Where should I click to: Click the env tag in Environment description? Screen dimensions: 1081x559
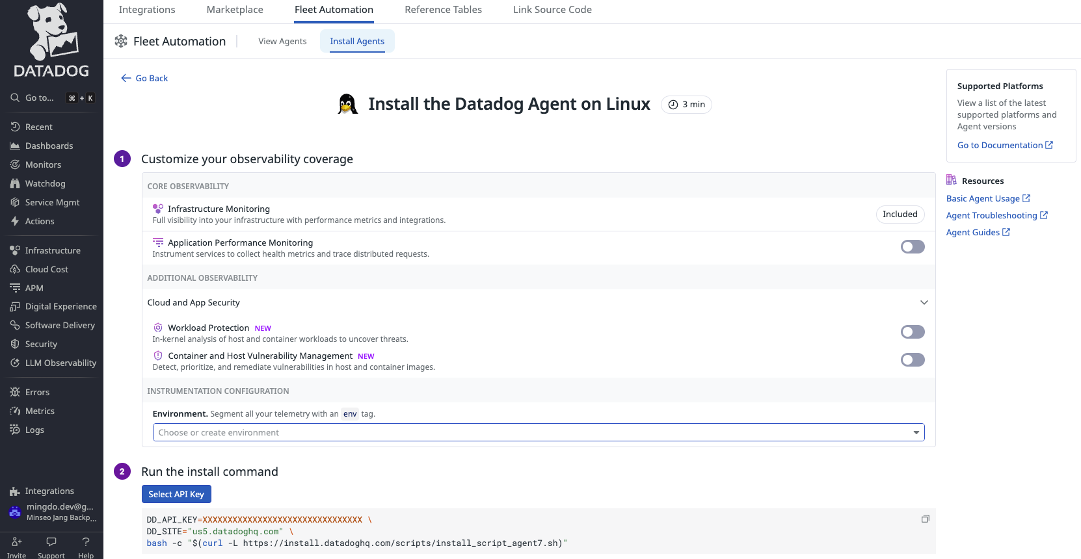pos(350,413)
